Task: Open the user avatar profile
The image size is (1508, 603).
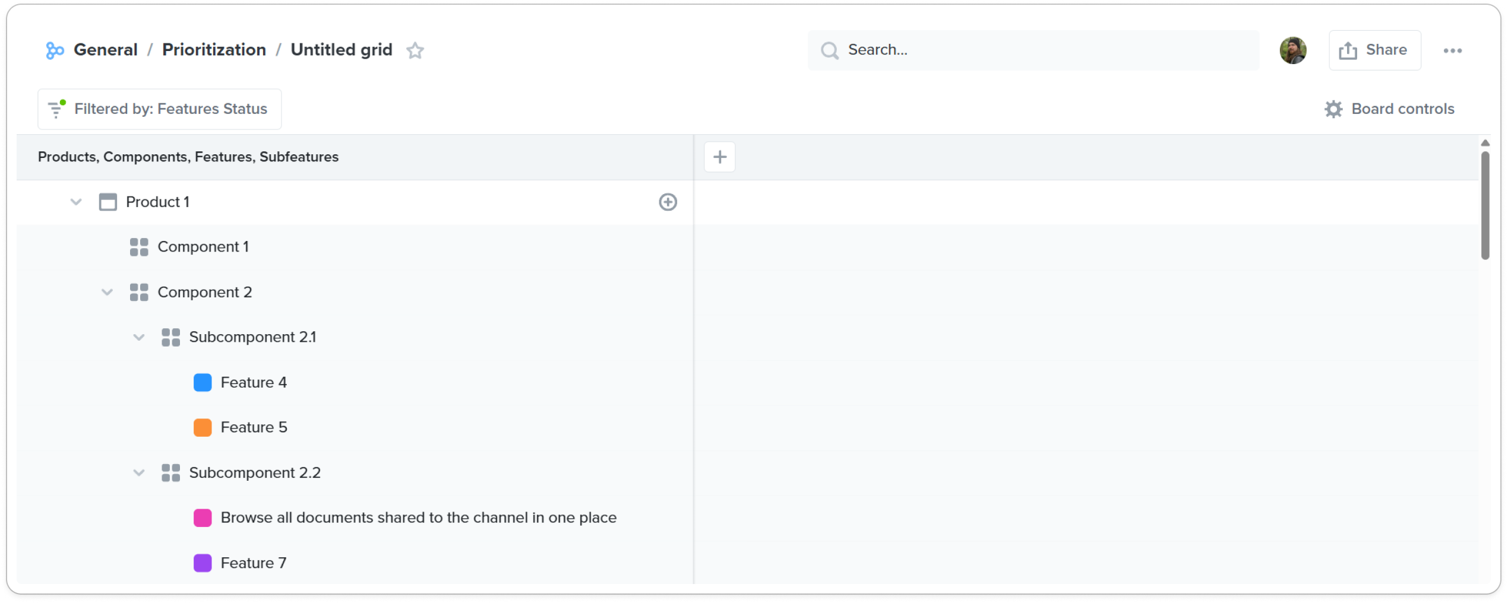Action: coord(1292,50)
